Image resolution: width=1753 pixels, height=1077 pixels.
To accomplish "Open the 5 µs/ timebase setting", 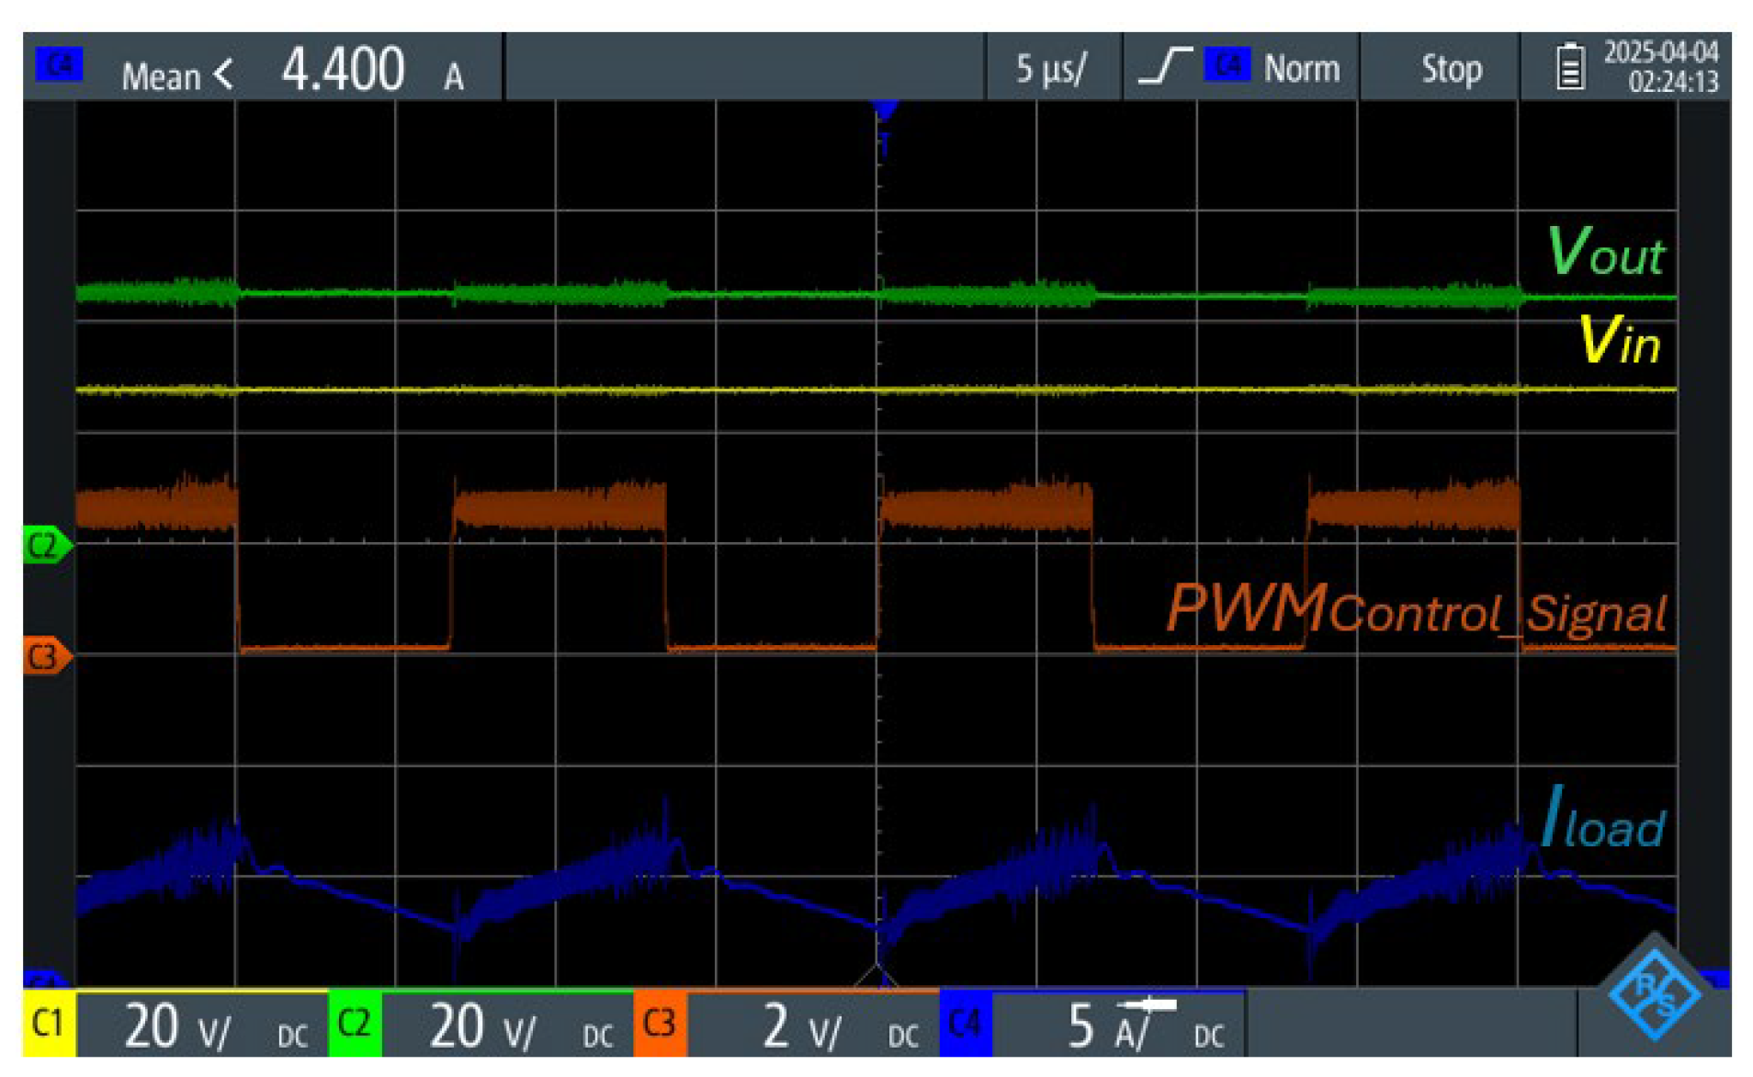I will click(1052, 68).
